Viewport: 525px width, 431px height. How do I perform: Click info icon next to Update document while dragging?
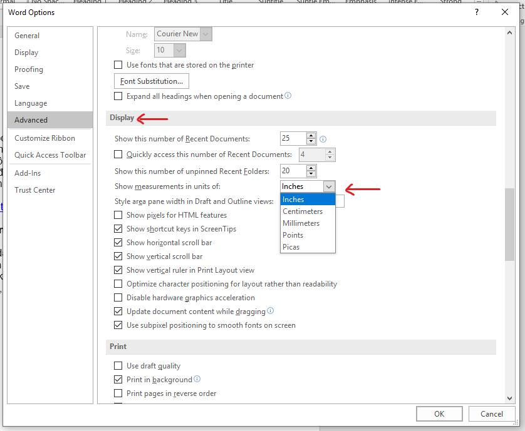(x=269, y=311)
